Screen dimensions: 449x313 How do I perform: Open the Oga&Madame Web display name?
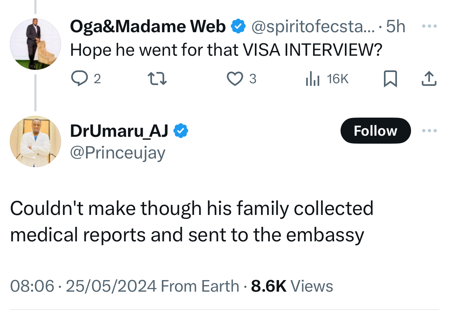148,27
